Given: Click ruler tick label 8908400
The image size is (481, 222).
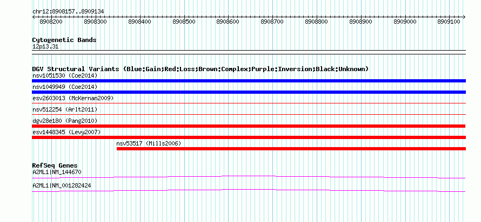Looking at the screenshot, I should tap(139, 22).
